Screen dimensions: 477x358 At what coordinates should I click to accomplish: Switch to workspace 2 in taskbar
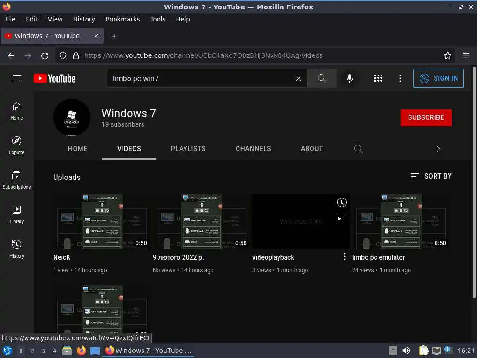[x=32, y=351]
